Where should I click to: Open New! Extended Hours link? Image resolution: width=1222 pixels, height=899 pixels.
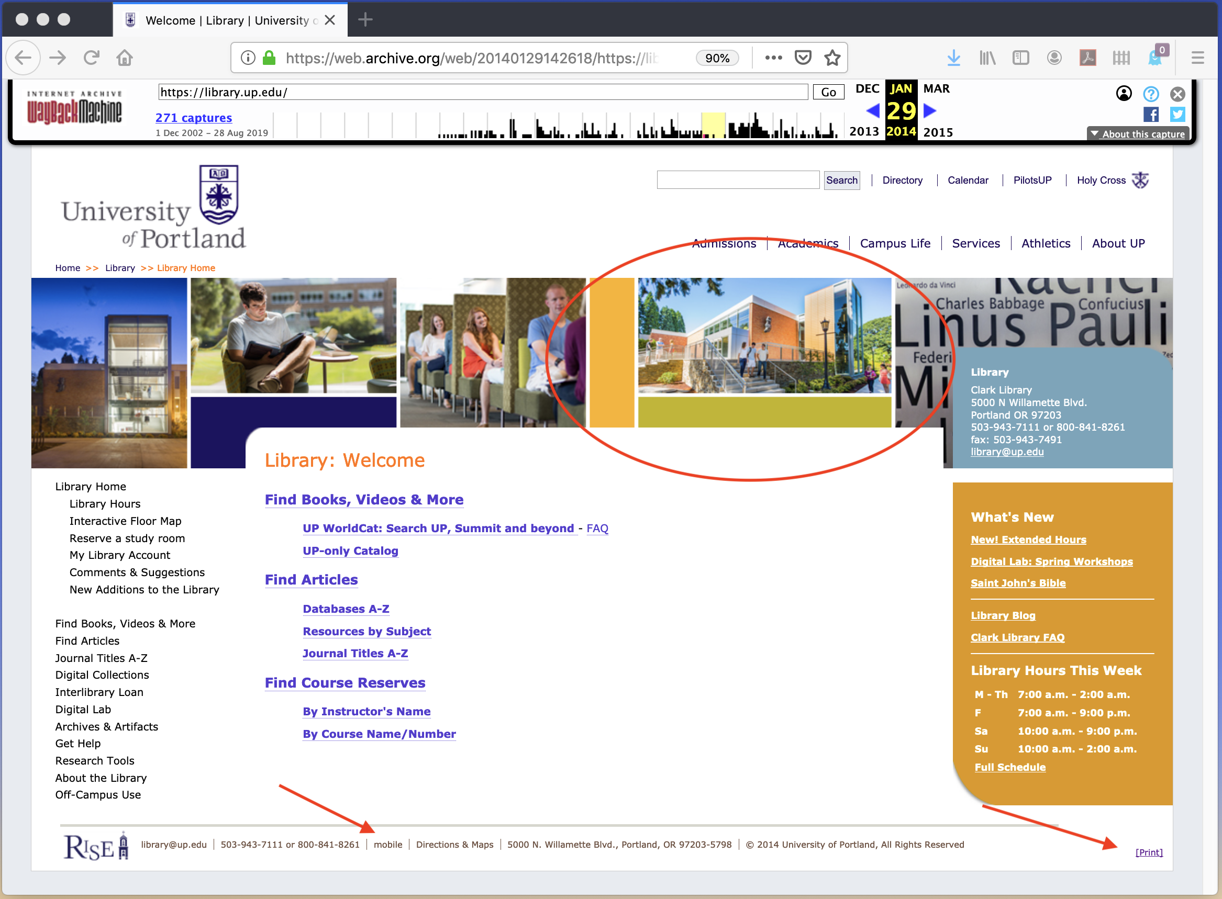(x=1028, y=540)
